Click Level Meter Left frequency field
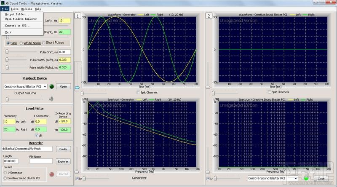Screen dimensions: 337x187 [9, 122]
